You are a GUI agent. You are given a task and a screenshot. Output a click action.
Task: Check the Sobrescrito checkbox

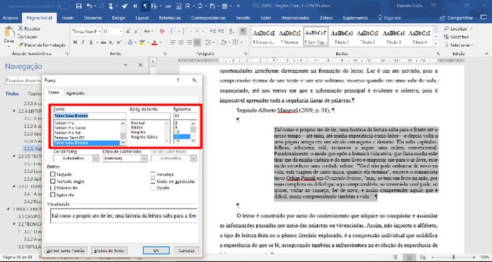53,188
